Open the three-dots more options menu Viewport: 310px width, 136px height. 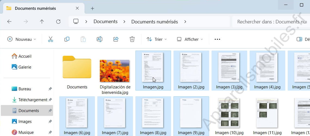(217, 39)
